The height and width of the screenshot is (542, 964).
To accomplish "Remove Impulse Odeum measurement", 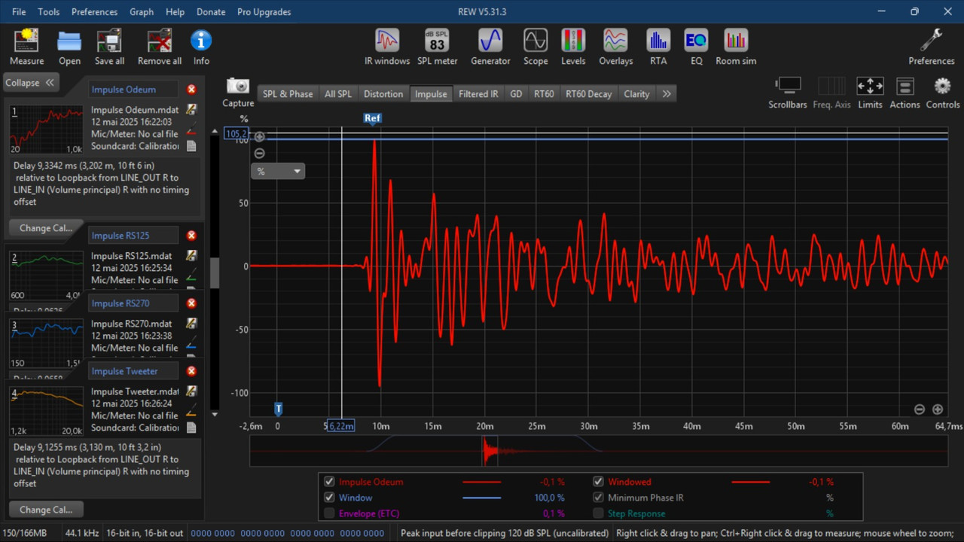I will pos(191,90).
